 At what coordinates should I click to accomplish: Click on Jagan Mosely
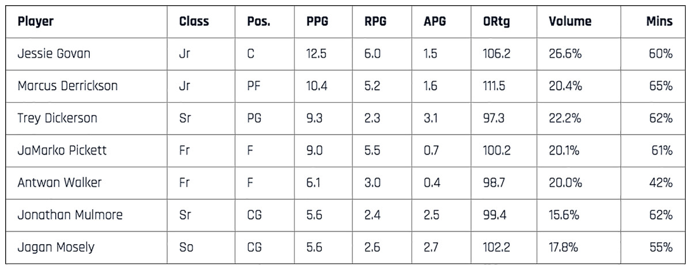click(x=56, y=248)
